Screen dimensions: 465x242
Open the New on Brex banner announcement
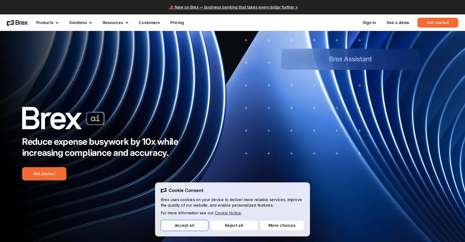(234, 7)
